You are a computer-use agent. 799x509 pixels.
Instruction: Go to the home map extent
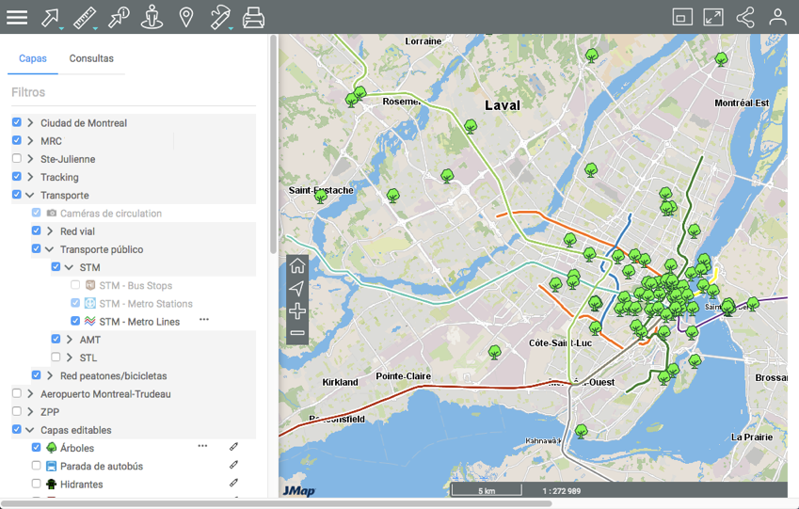[x=297, y=265]
